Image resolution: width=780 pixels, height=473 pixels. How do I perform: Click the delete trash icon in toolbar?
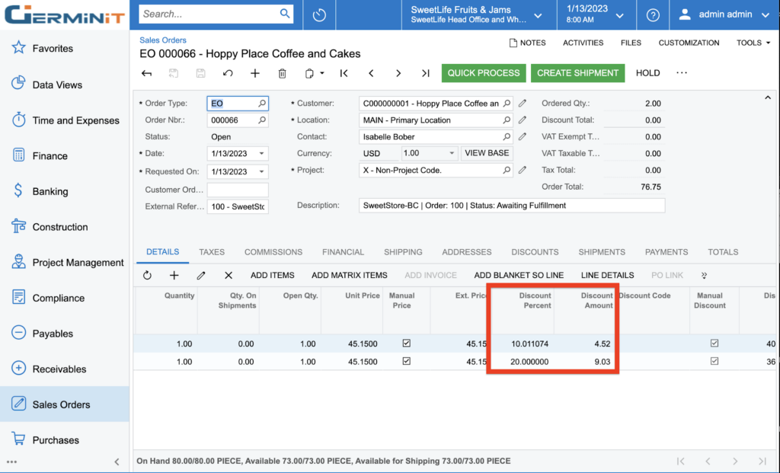click(x=283, y=73)
